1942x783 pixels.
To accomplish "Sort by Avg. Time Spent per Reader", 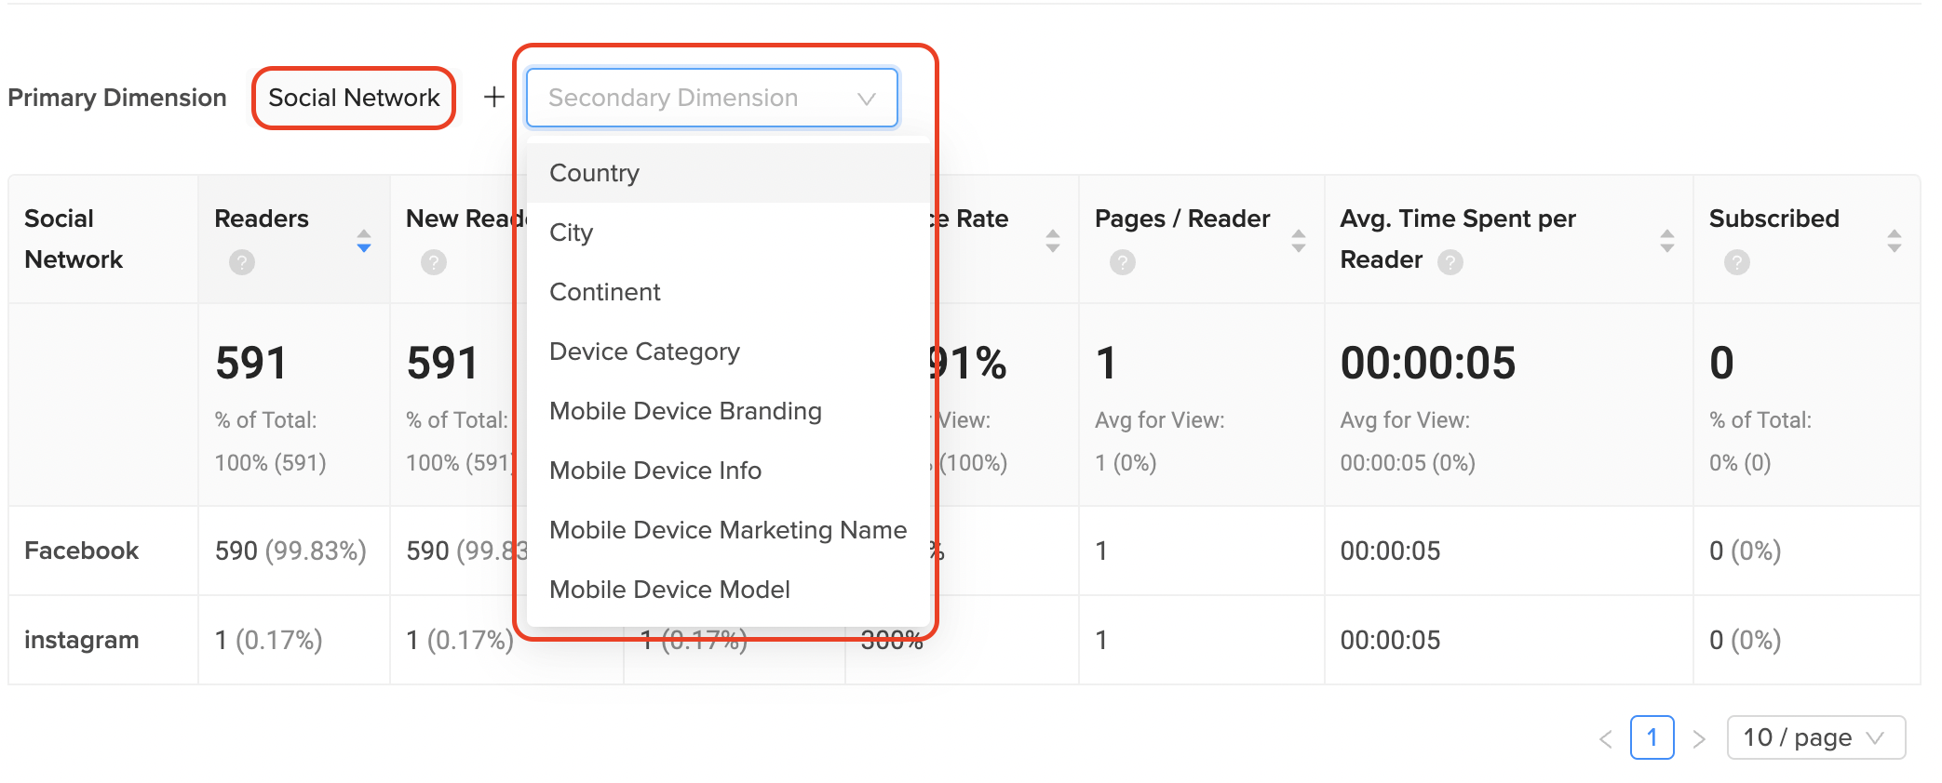I will tap(1666, 241).
